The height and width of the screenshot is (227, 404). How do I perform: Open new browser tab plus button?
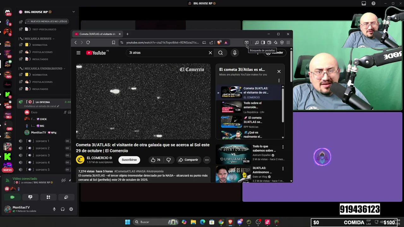point(128,34)
